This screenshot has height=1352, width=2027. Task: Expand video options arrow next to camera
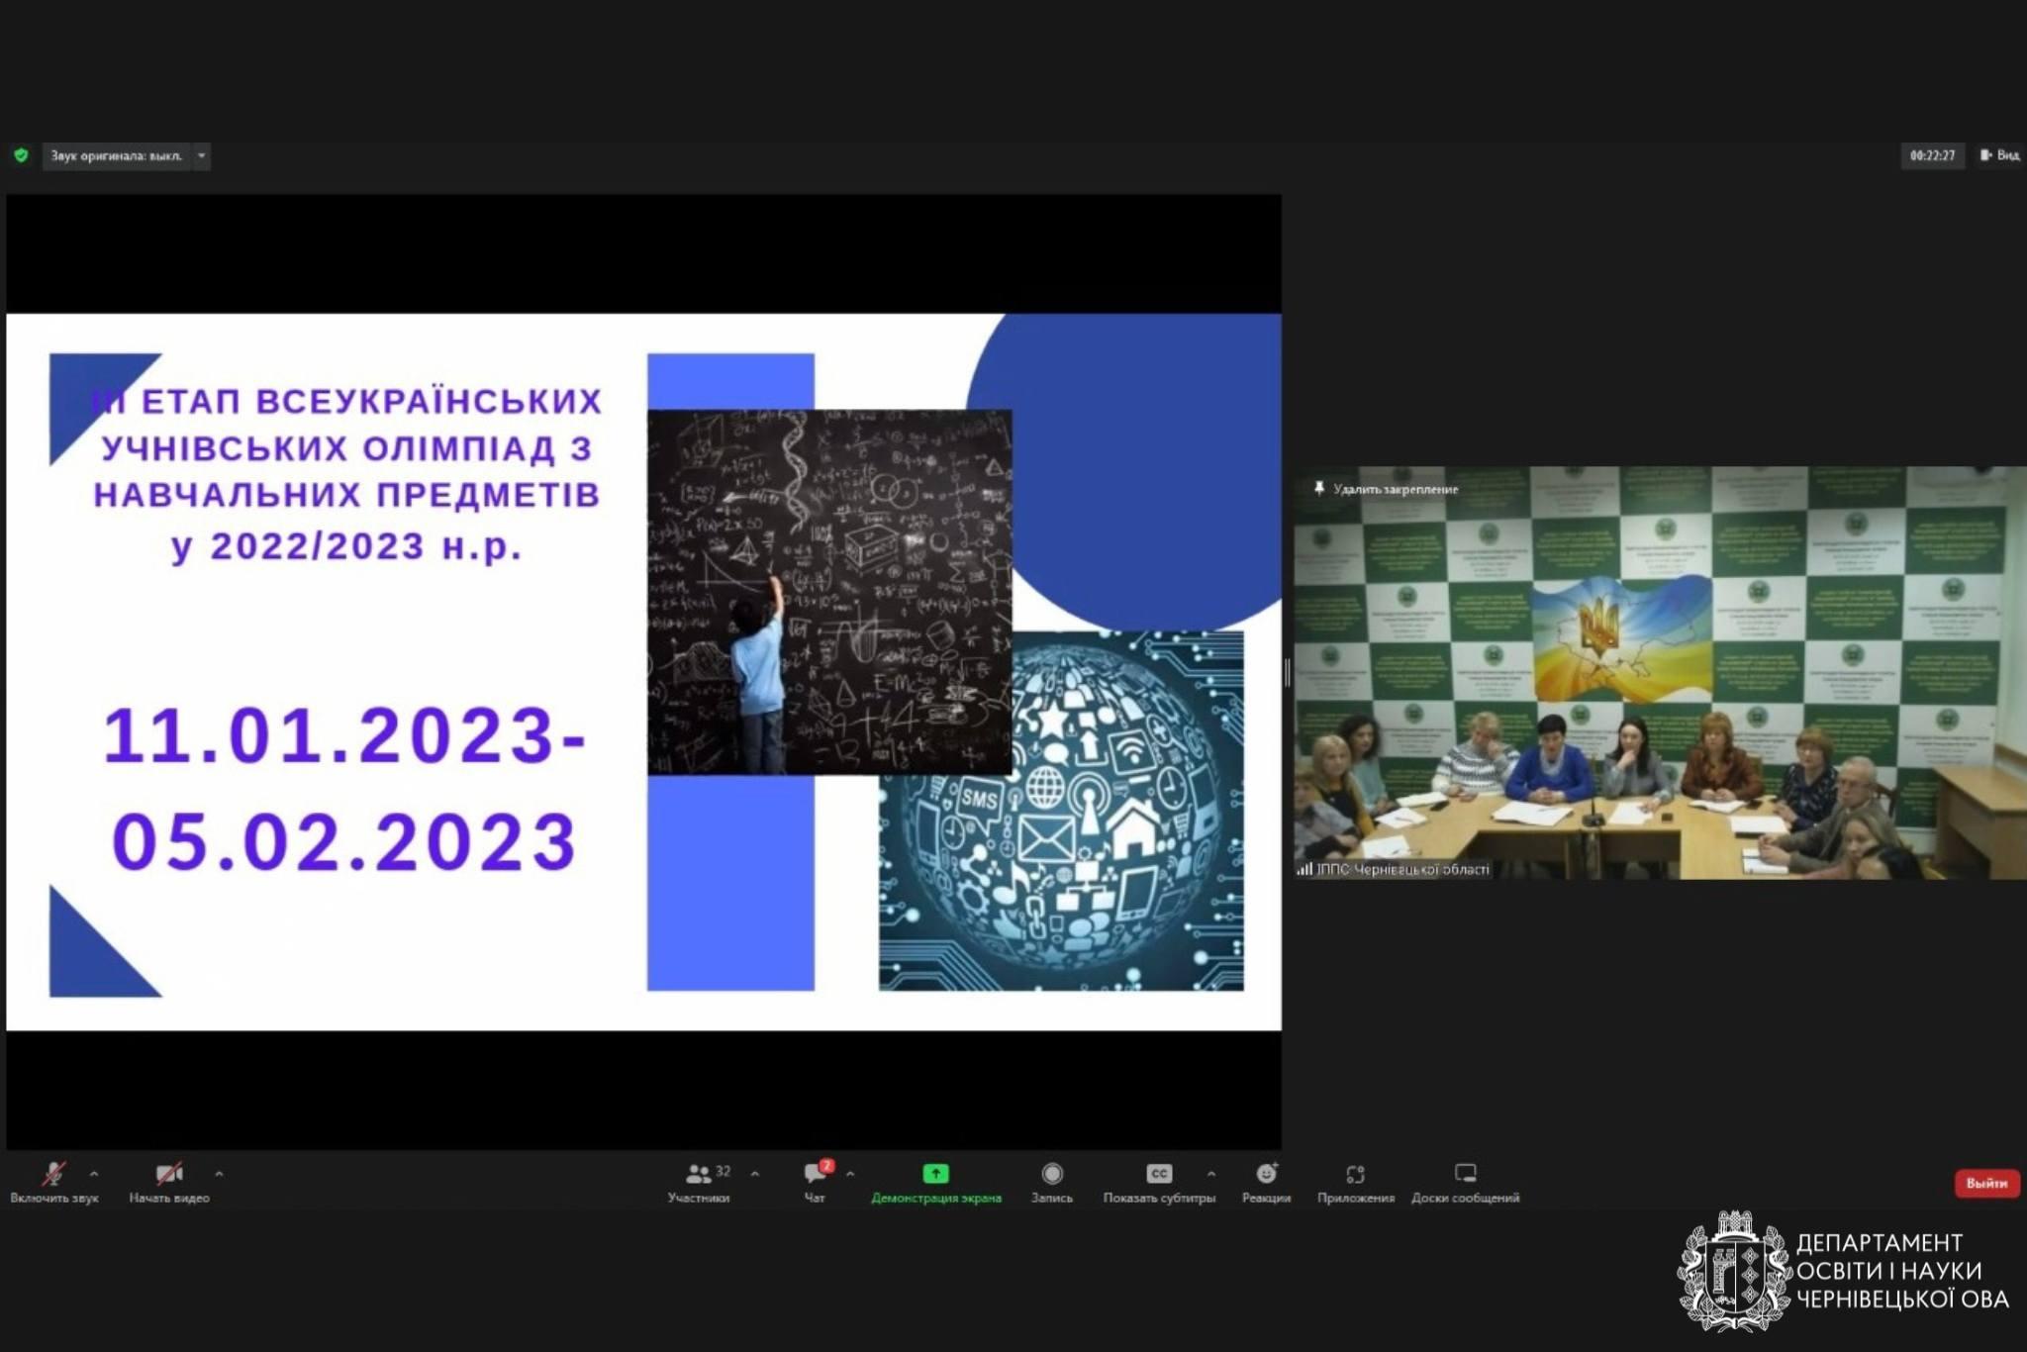pyautogui.click(x=219, y=1174)
